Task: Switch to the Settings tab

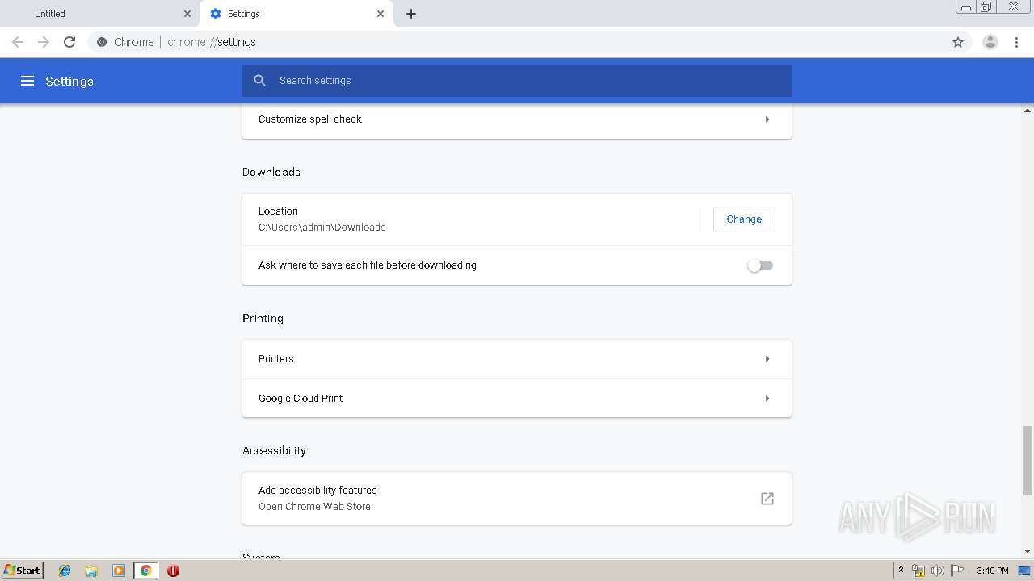Action: coord(296,14)
